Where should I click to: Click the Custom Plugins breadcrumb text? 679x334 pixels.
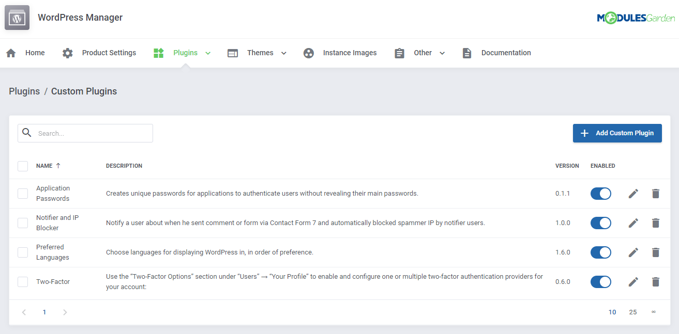(x=84, y=91)
